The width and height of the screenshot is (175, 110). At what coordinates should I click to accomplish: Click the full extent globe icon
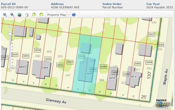(19, 14)
